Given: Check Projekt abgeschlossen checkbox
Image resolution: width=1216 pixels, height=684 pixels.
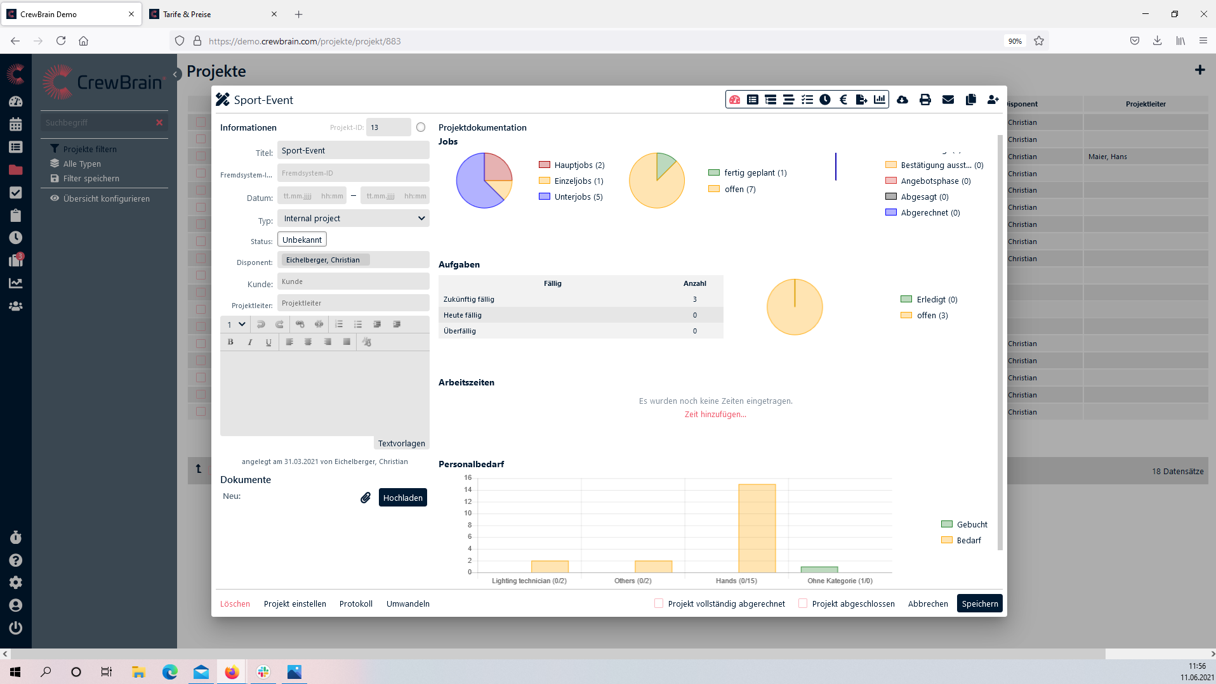Looking at the screenshot, I should coord(803,603).
